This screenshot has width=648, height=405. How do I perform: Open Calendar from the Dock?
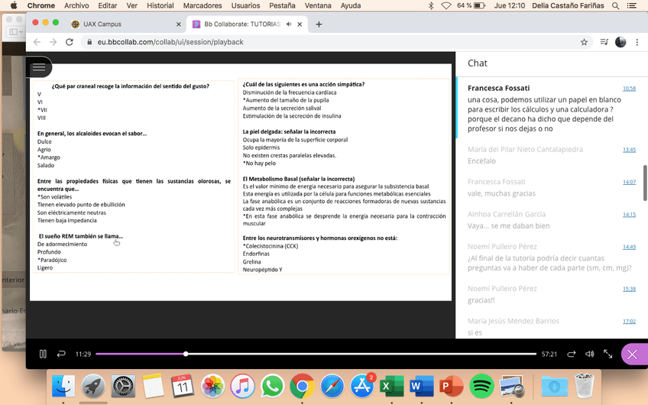(183, 387)
